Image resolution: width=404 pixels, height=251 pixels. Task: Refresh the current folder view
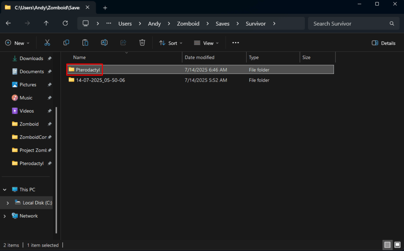coord(65,23)
